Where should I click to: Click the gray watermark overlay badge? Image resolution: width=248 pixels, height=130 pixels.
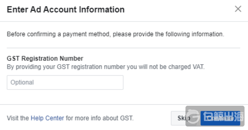(215, 116)
